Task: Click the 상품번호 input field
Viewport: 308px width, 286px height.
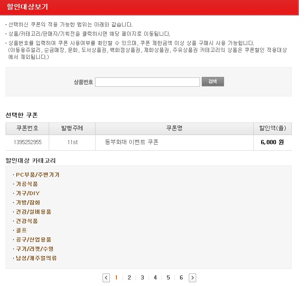Action: (x=147, y=82)
